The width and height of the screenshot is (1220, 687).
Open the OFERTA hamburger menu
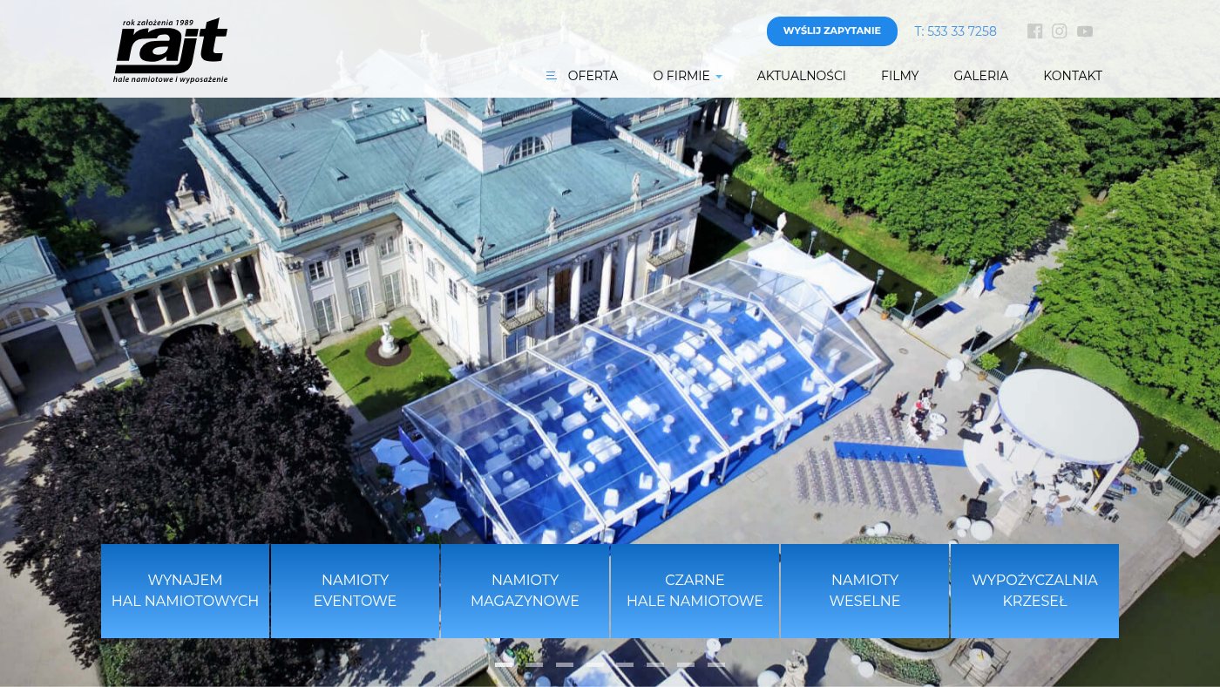click(x=582, y=76)
